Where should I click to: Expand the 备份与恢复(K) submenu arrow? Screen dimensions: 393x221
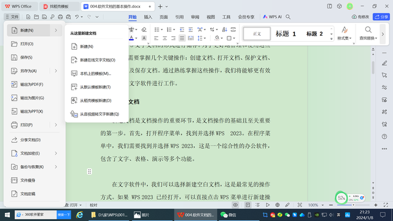pos(56,167)
